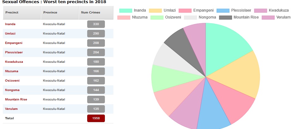The height and width of the screenshot is (129, 296).
Task: Click the red total 1958 badge
Action: click(x=96, y=118)
